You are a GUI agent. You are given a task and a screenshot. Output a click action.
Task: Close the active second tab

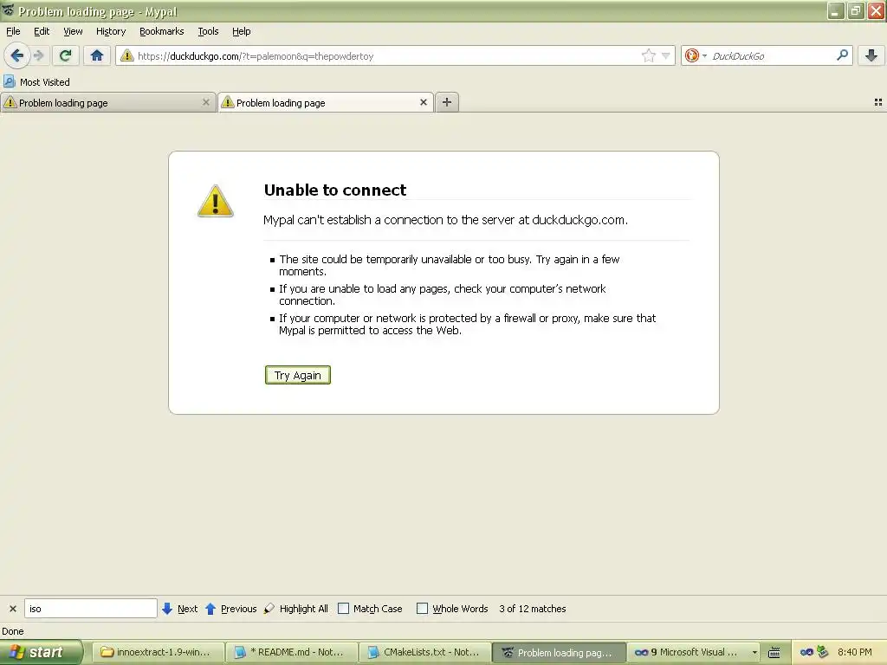point(423,102)
